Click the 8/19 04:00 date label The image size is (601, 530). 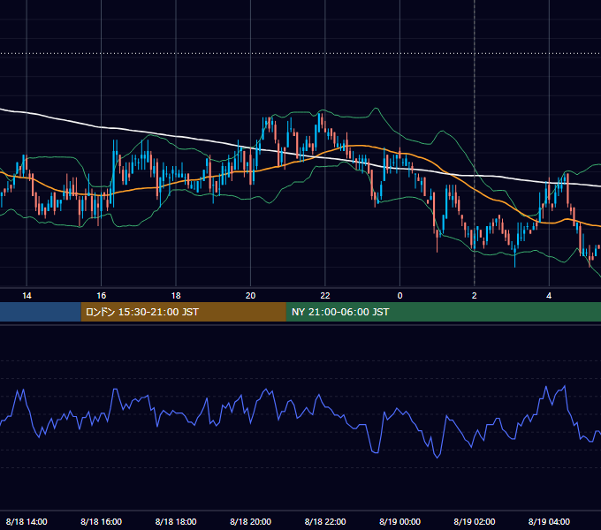549,521
